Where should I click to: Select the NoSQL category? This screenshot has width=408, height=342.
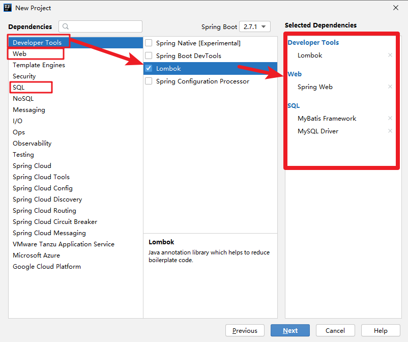[76, 98]
